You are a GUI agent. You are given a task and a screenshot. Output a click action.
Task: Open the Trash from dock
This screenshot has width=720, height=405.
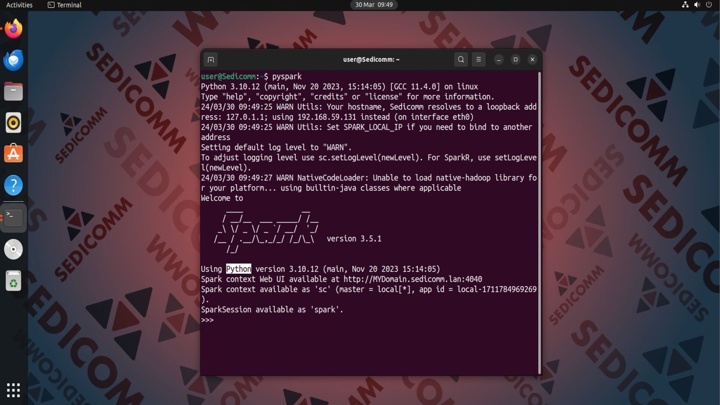tap(13, 281)
